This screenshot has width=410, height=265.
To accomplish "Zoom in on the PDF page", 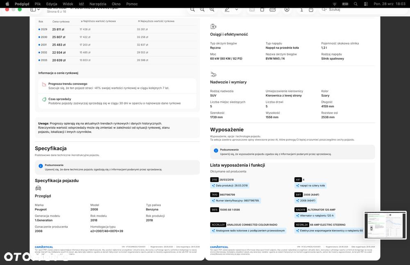I will click(212, 10).
